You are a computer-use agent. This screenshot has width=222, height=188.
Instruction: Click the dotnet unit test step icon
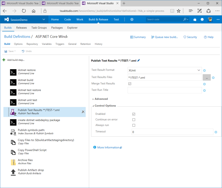point(13,102)
